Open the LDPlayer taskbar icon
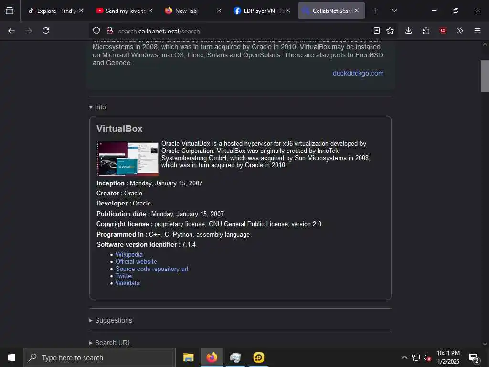489x367 pixels. 258,357
